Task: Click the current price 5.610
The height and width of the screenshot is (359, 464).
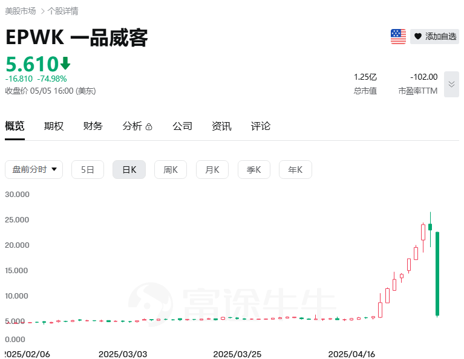Action: (x=32, y=64)
